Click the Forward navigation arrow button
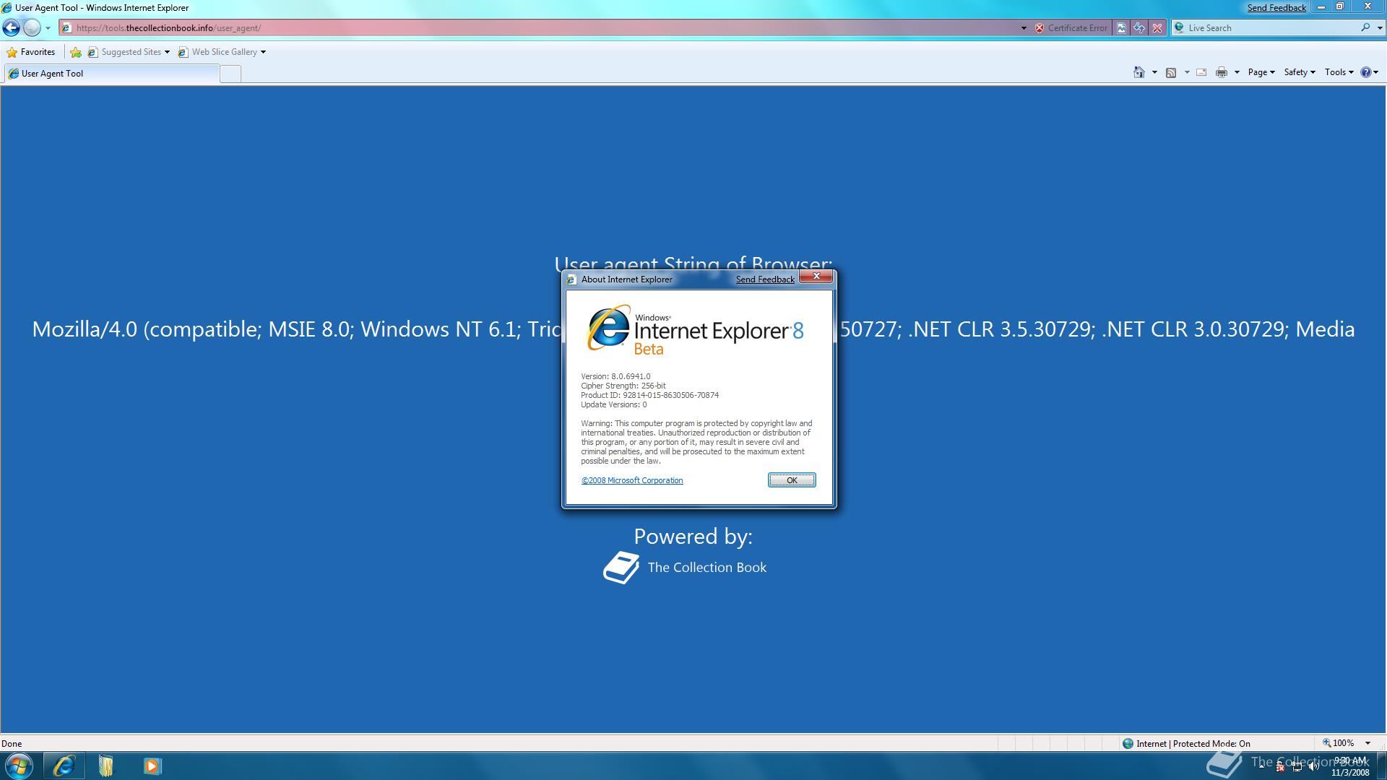The height and width of the screenshot is (780, 1387). 32,27
